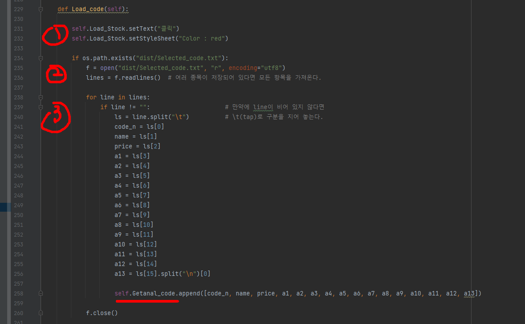
Task: Collapse the if line != "" fold marker
Action: click(x=41, y=107)
